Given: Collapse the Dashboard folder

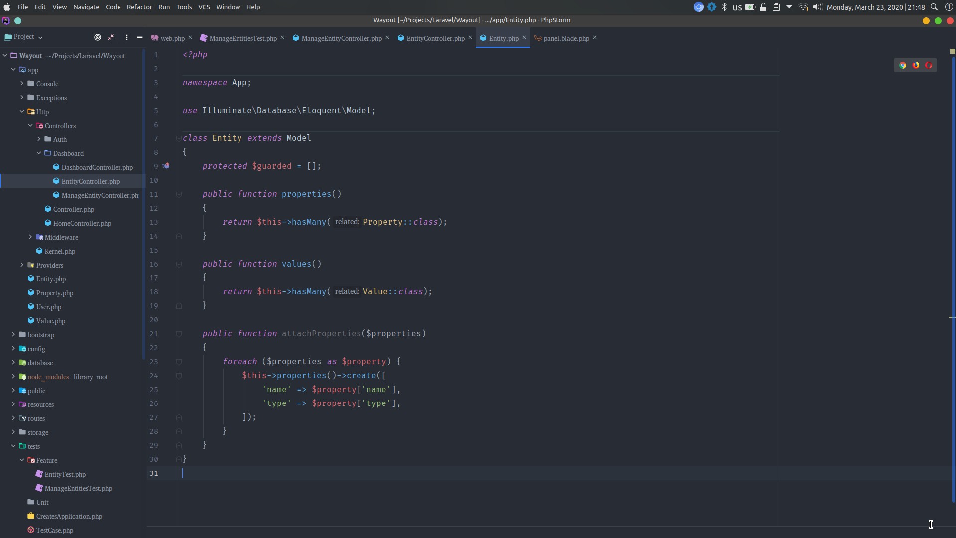Looking at the screenshot, I should coord(39,153).
